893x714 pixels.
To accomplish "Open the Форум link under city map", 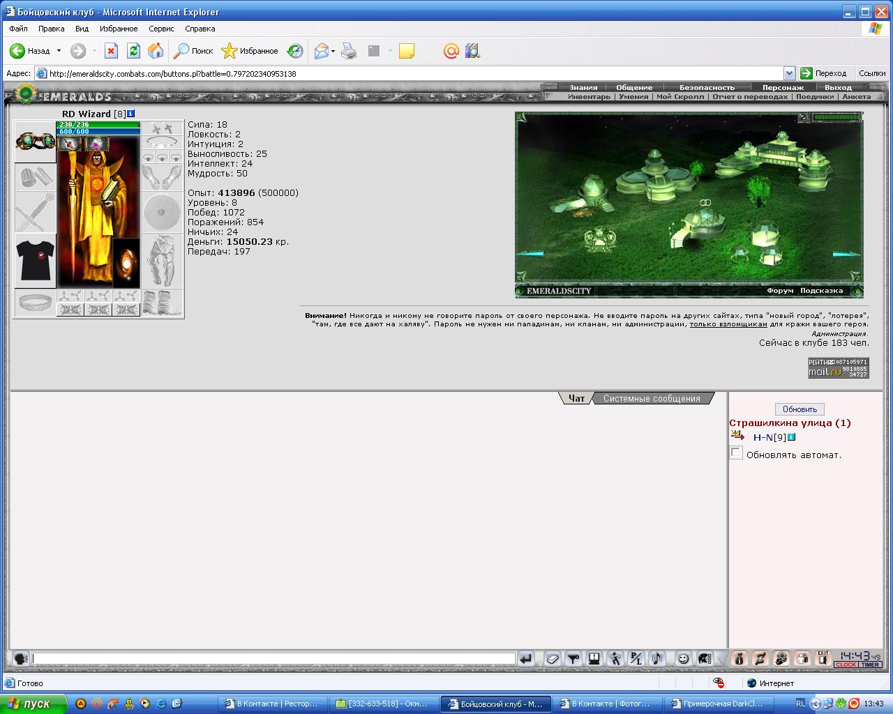I will tap(780, 291).
